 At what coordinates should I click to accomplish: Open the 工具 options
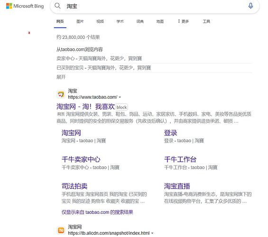(x=206, y=21)
